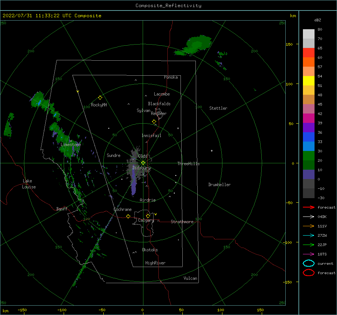Click the ThreeHills label
This screenshot has width=337, height=315.
coord(188,164)
